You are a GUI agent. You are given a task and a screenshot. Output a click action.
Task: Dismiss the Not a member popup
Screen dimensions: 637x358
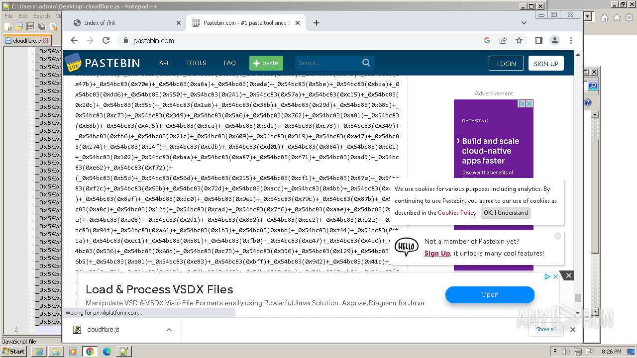click(558, 236)
